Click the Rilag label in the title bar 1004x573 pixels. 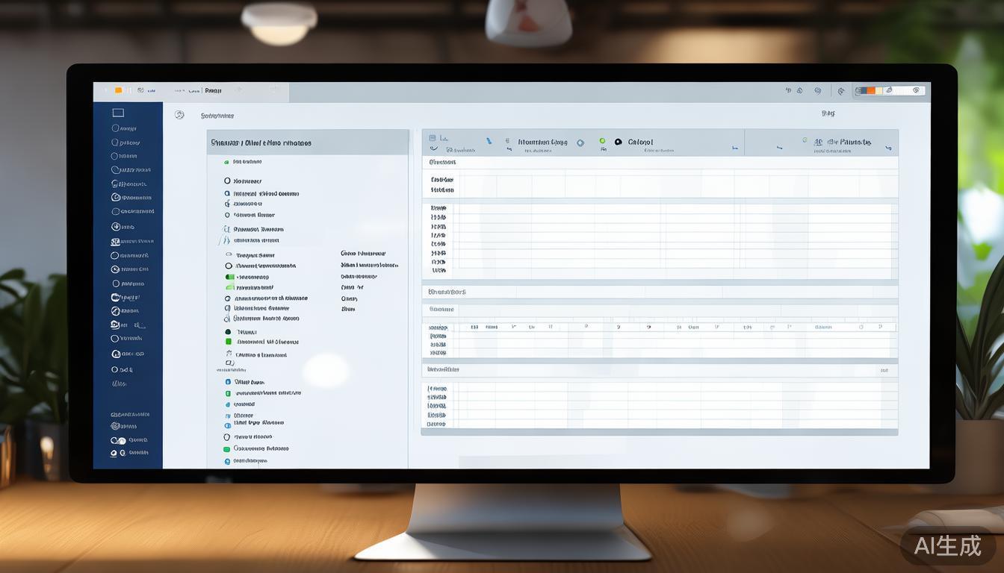point(213,90)
